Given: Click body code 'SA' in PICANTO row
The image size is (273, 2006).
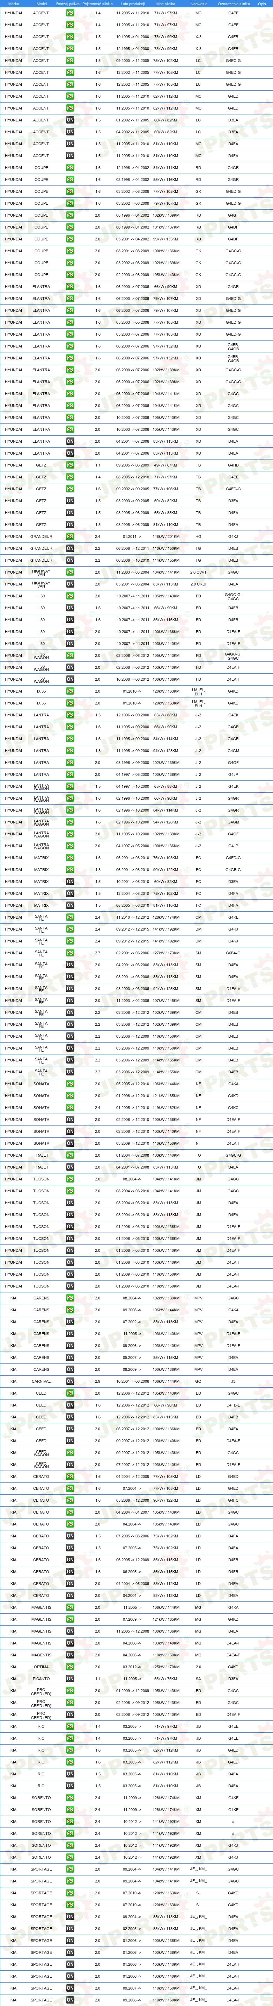Looking at the screenshot, I should 198,1679.
